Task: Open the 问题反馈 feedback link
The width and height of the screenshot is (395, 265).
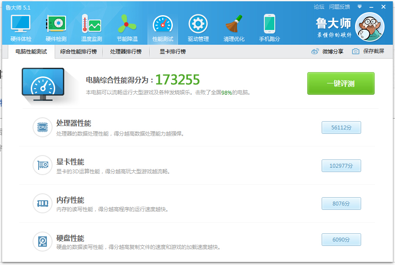Action: 339,7
